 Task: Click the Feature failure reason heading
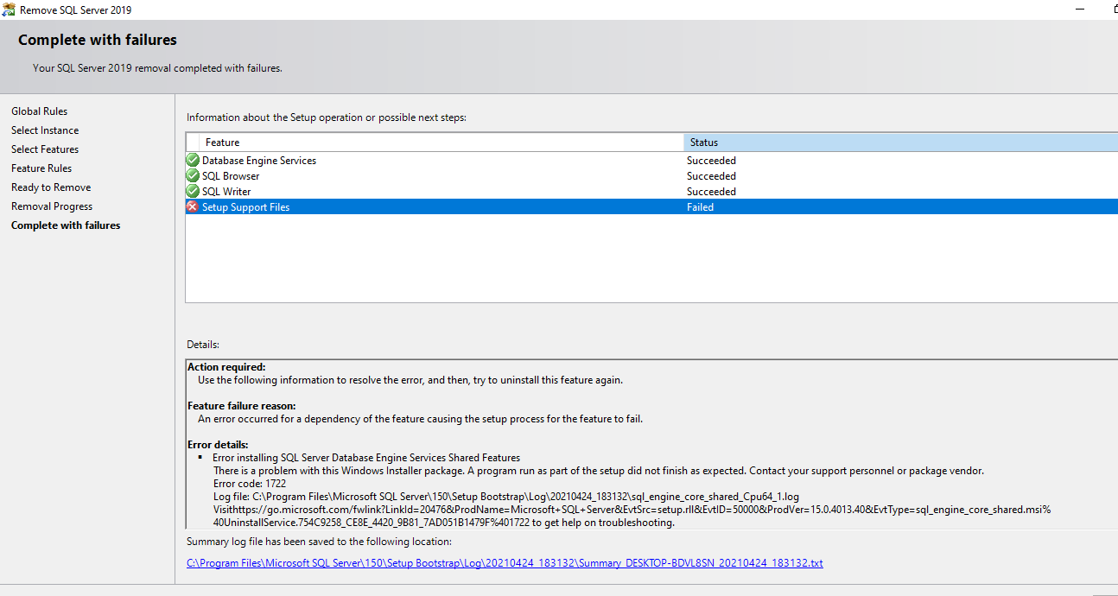[x=241, y=405]
